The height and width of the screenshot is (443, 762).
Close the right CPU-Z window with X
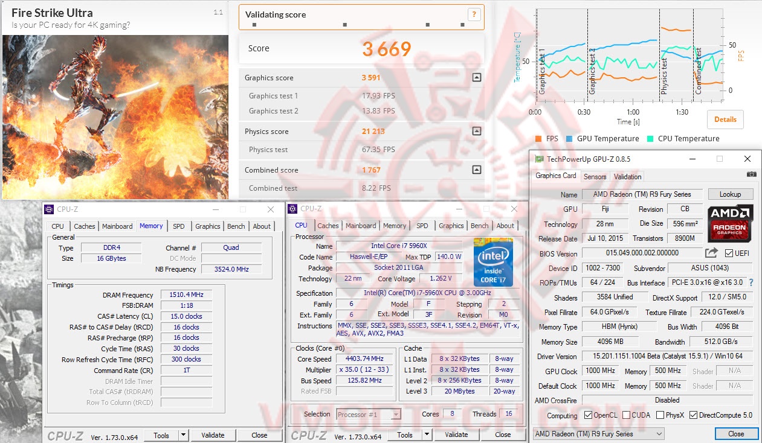click(x=514, y=209)
